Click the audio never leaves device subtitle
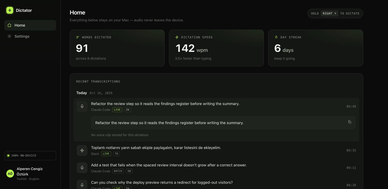The width and height of the screenshot is (388, 189). click(x=127, y=20)
